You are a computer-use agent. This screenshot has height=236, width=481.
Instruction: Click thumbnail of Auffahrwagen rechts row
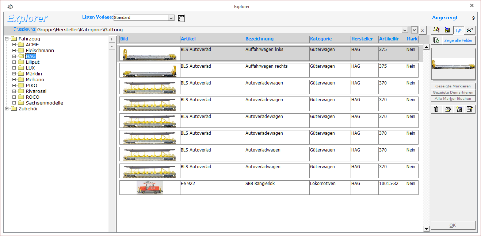coord(150,70)
